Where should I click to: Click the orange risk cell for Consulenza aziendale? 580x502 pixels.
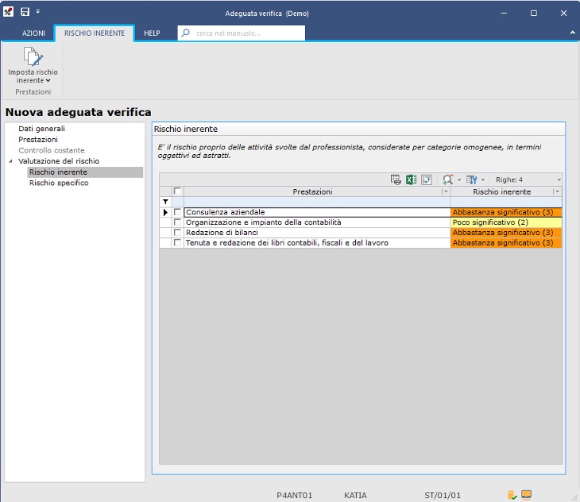[505, 212]
